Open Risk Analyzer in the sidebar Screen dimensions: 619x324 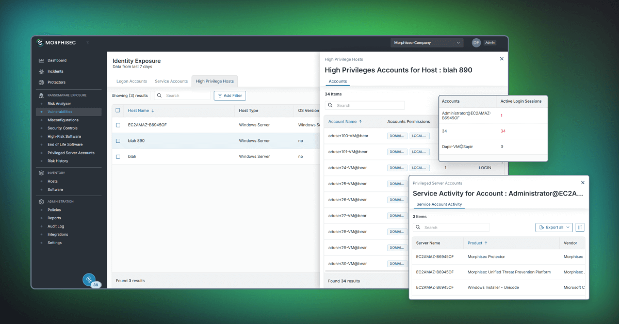(x=59, y=104)
